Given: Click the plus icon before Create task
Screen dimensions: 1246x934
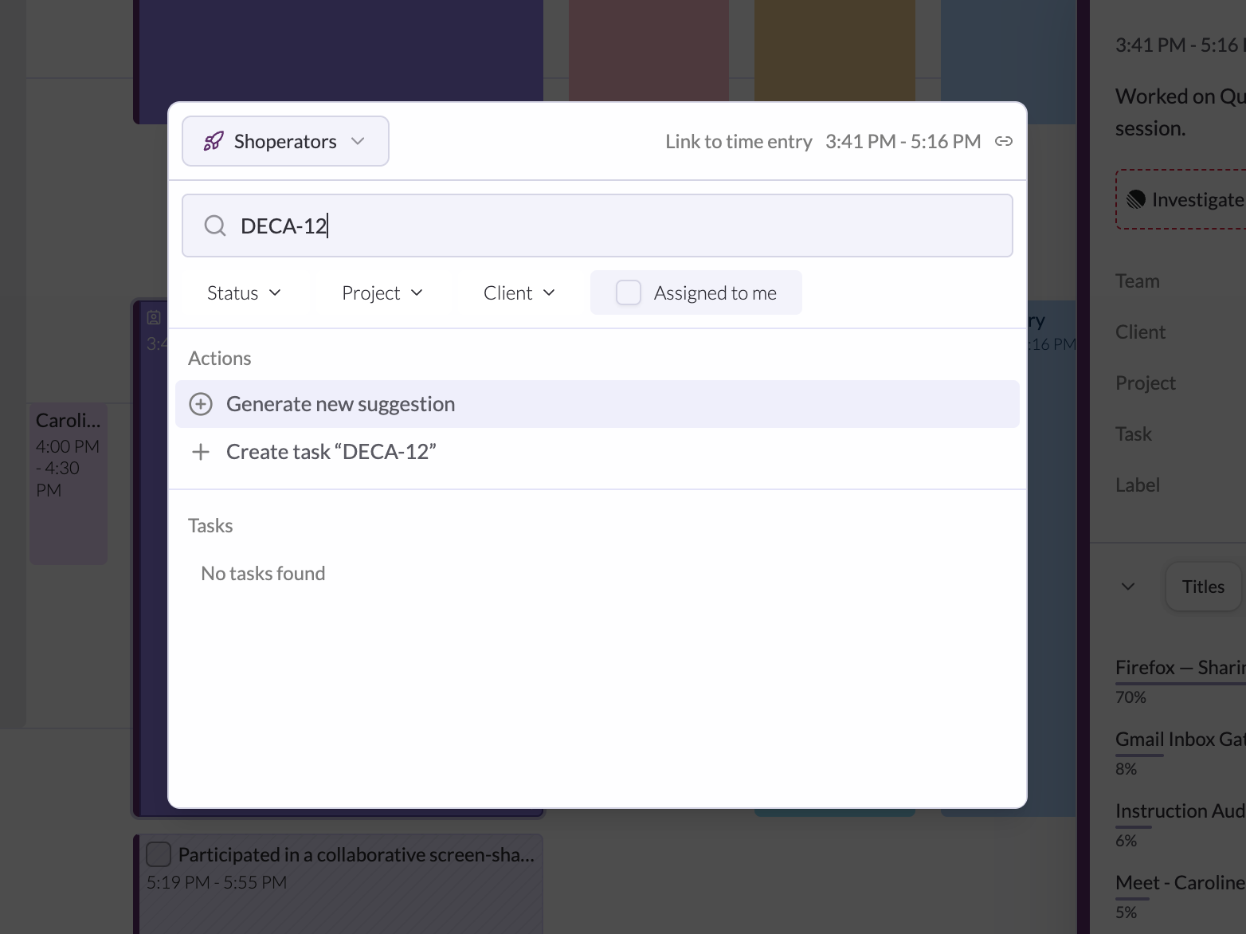Looking at the screenshot, I should click(x=201, y=452).
